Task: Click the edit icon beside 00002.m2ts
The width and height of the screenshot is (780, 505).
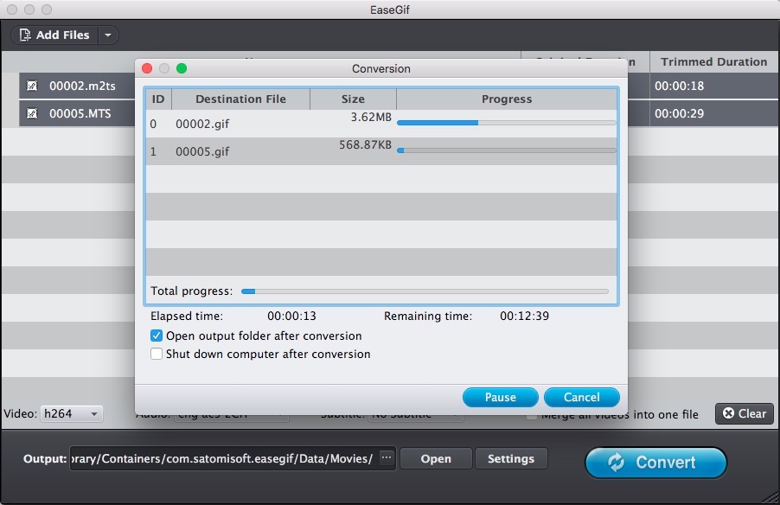Action: tap(32, 86)
